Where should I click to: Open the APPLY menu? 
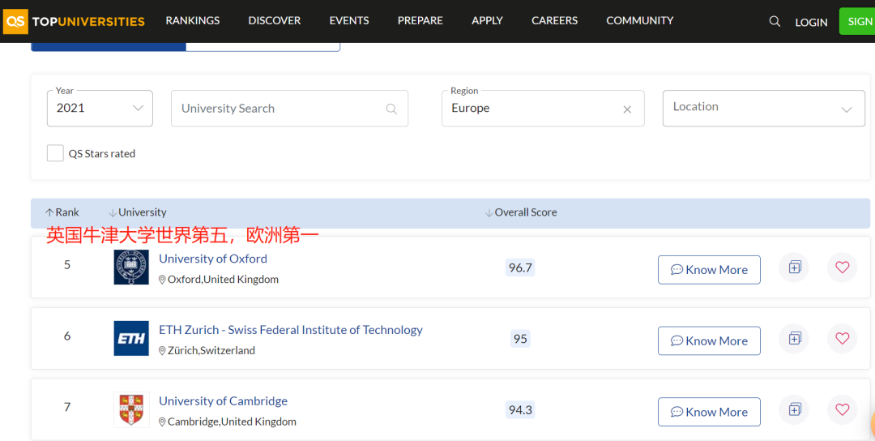(x=487, y=20)
